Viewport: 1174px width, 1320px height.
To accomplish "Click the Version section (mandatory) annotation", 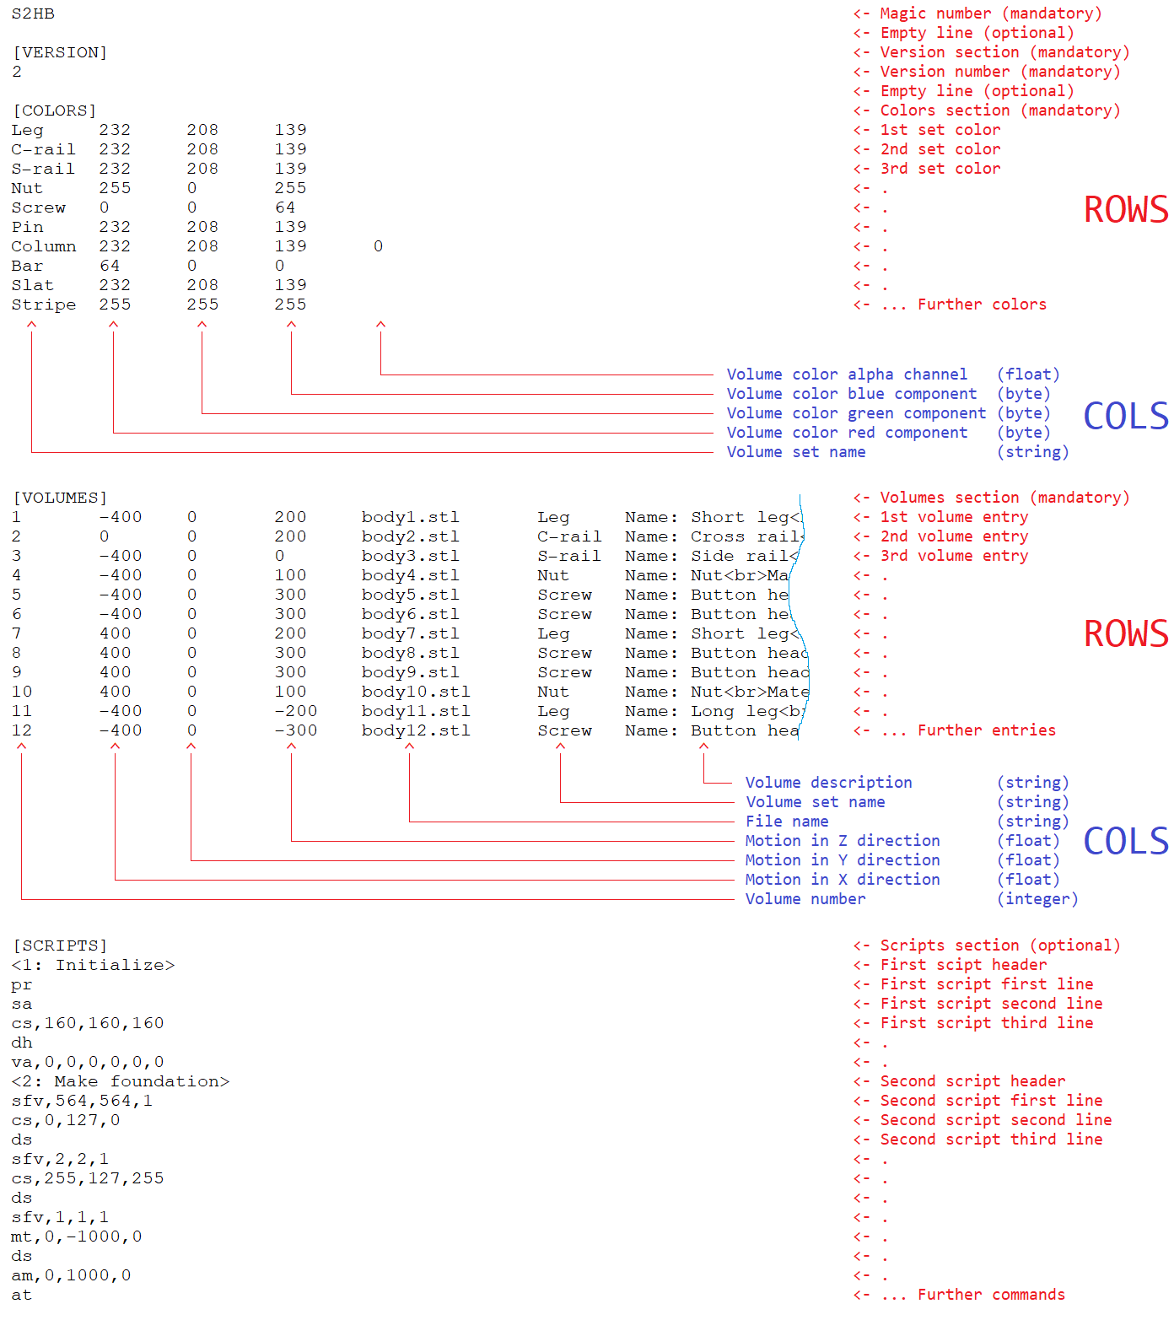I will (1004, 52).
